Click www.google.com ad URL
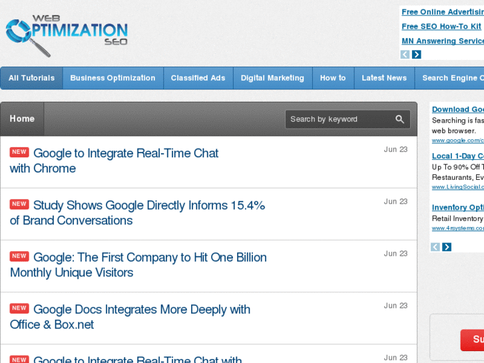Screen dimensions: 484x363 [x=458, y=141]
